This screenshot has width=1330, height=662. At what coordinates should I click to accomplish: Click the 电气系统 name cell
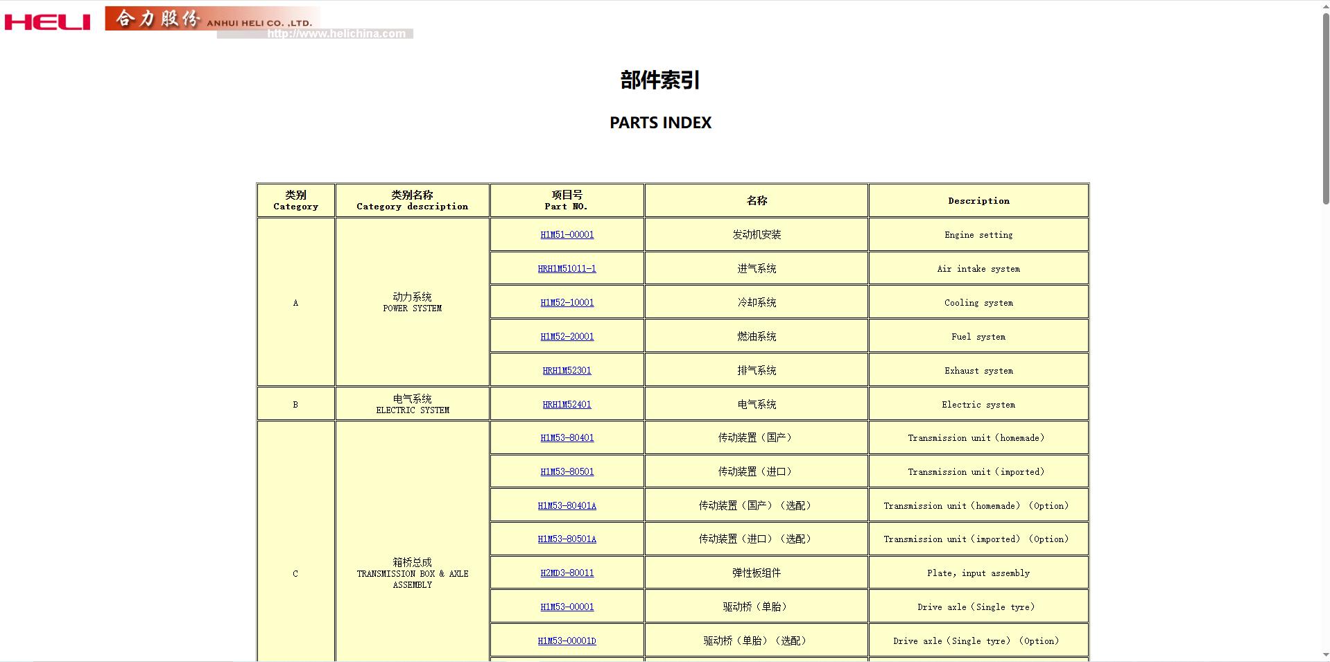point(756,405)
